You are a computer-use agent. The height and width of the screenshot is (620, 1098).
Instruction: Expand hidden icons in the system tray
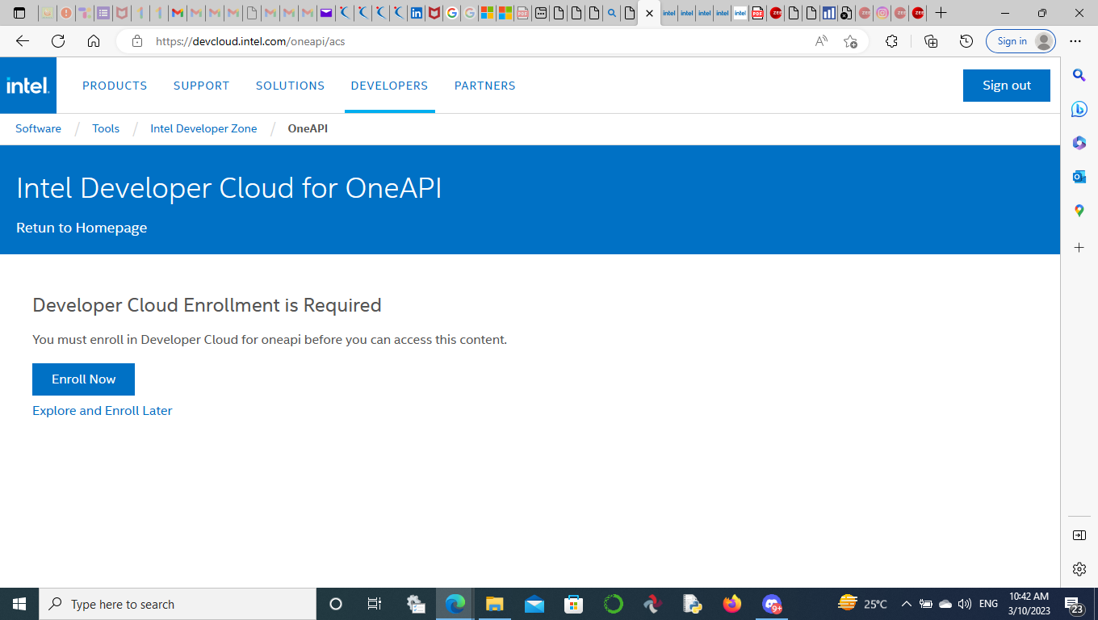[905, 603]
